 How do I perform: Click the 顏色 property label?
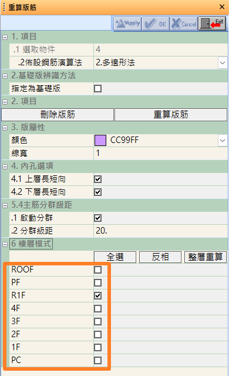pos(19,140)
